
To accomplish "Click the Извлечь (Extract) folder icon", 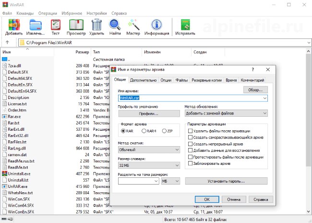I will click(x=36, y=25).
